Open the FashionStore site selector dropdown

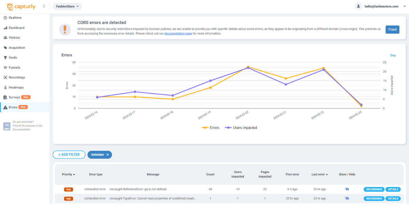coord(67,6)
